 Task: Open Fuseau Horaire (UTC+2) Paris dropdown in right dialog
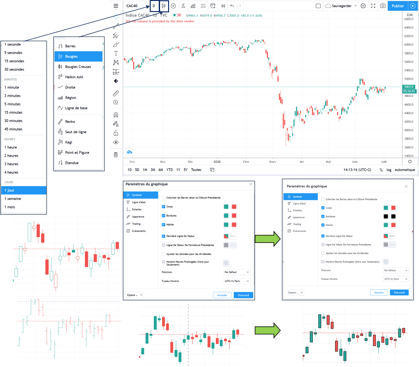(396, 279)
